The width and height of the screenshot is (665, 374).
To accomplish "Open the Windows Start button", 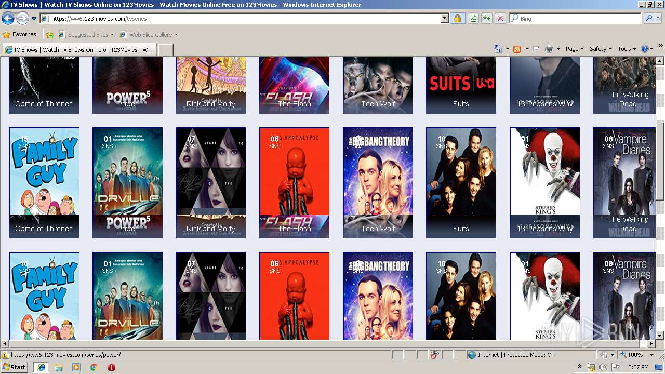I will click(x=15, y=367).
